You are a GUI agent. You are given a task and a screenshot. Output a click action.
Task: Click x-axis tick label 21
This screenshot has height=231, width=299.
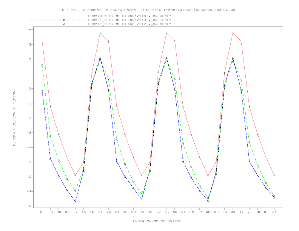point(100,212)
